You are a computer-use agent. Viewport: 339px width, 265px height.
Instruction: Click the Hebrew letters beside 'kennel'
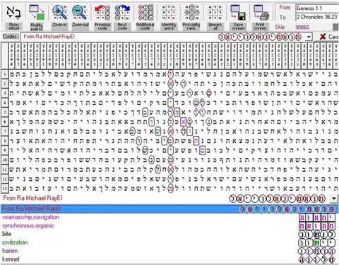317,259
